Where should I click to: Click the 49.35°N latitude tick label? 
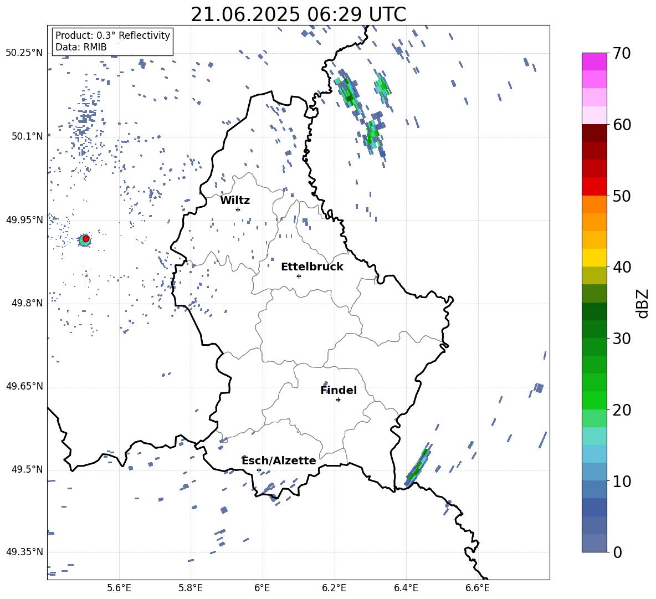click(24, 552)
